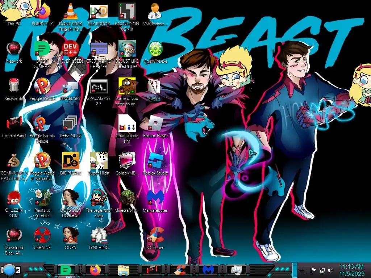Open the red fuzzy CHUZZIN game icon
This screenshot has width=371, height=278.
pyautogui.click(x=14, y=204)
